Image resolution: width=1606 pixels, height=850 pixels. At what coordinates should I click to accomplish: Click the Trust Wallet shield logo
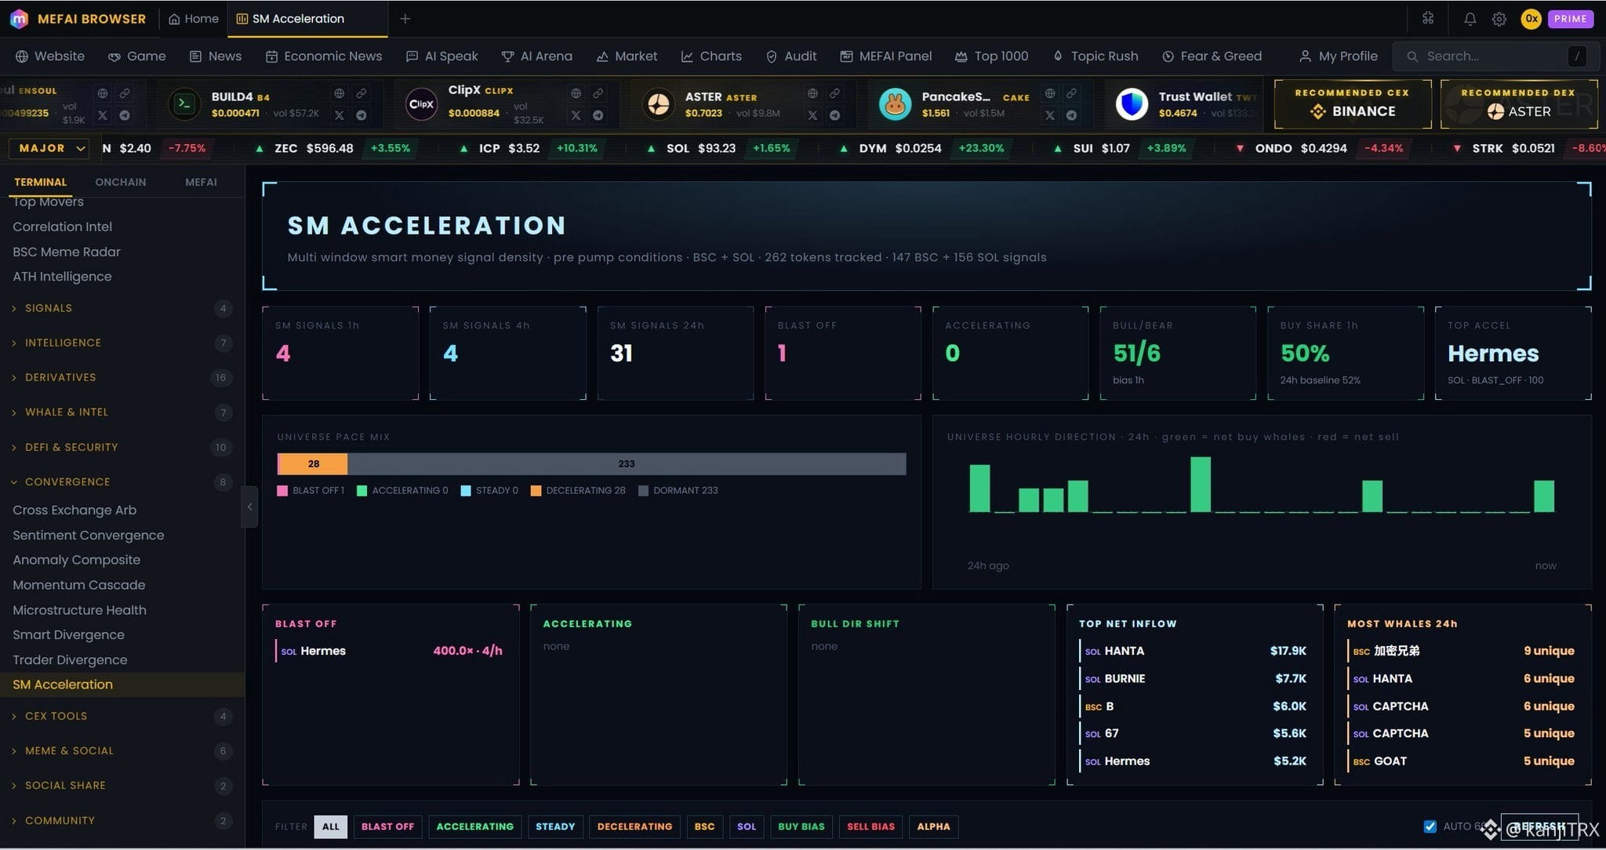[1132, 104]
